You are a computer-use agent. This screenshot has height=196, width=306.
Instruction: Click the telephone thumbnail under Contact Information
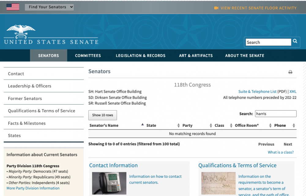point(109,183)
